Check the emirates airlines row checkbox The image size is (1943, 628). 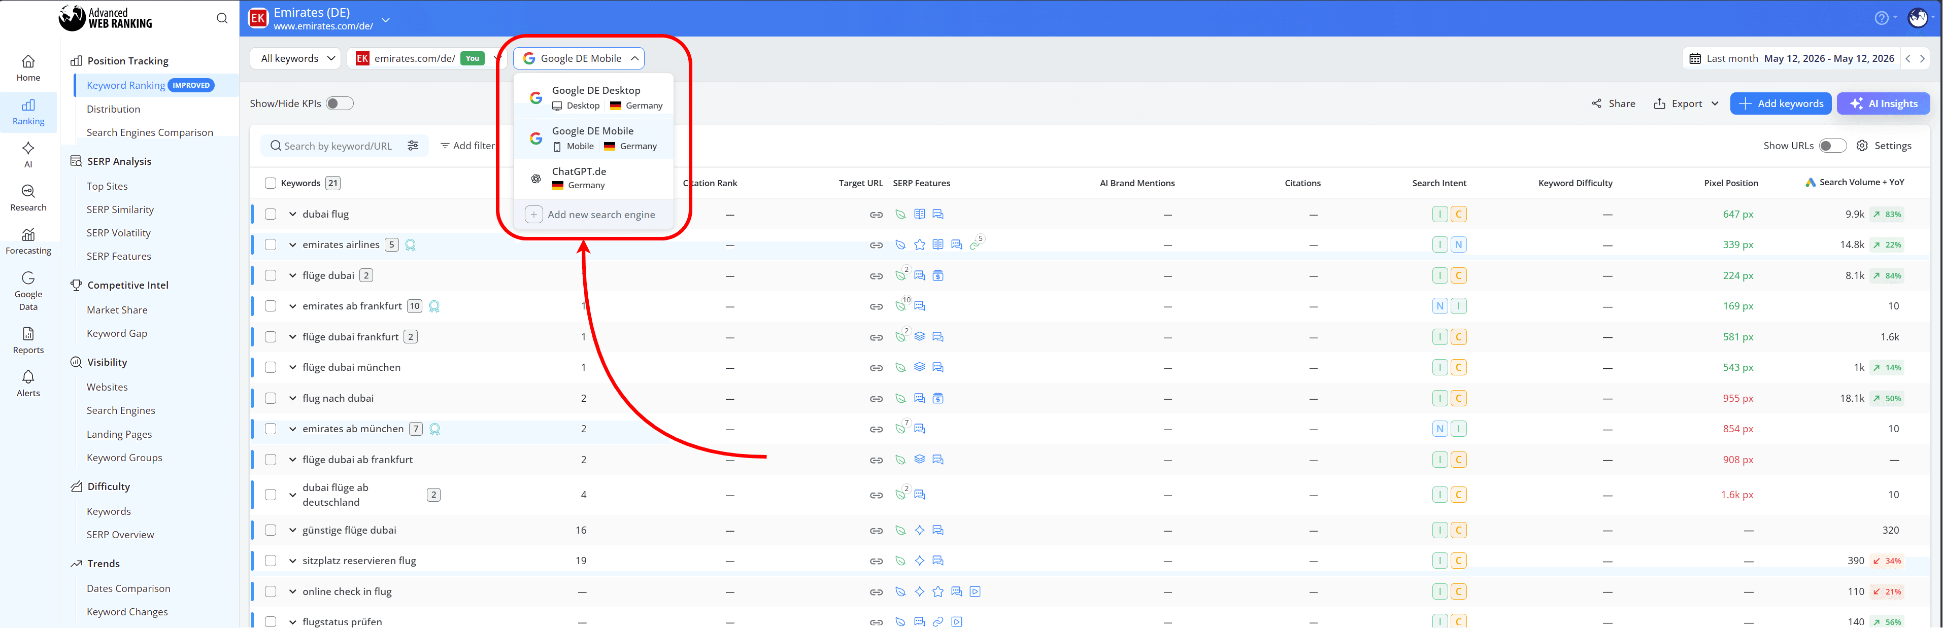(x=270, y=245)
